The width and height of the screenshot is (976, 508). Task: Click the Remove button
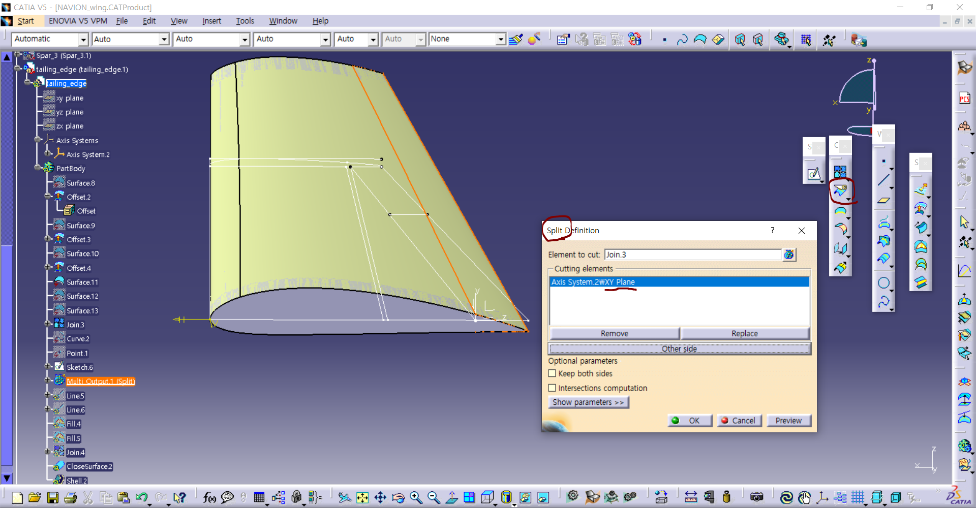615,334
